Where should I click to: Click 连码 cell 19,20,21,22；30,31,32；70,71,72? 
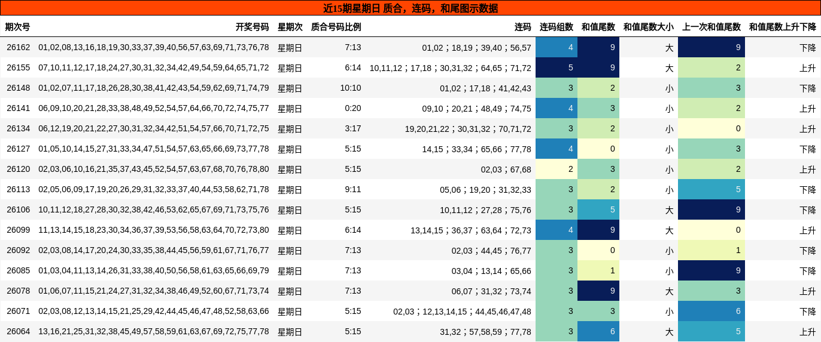pos(468,128)
